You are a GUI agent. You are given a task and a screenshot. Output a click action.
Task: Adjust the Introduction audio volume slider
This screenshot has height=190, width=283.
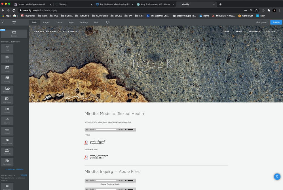coord(131,130)
